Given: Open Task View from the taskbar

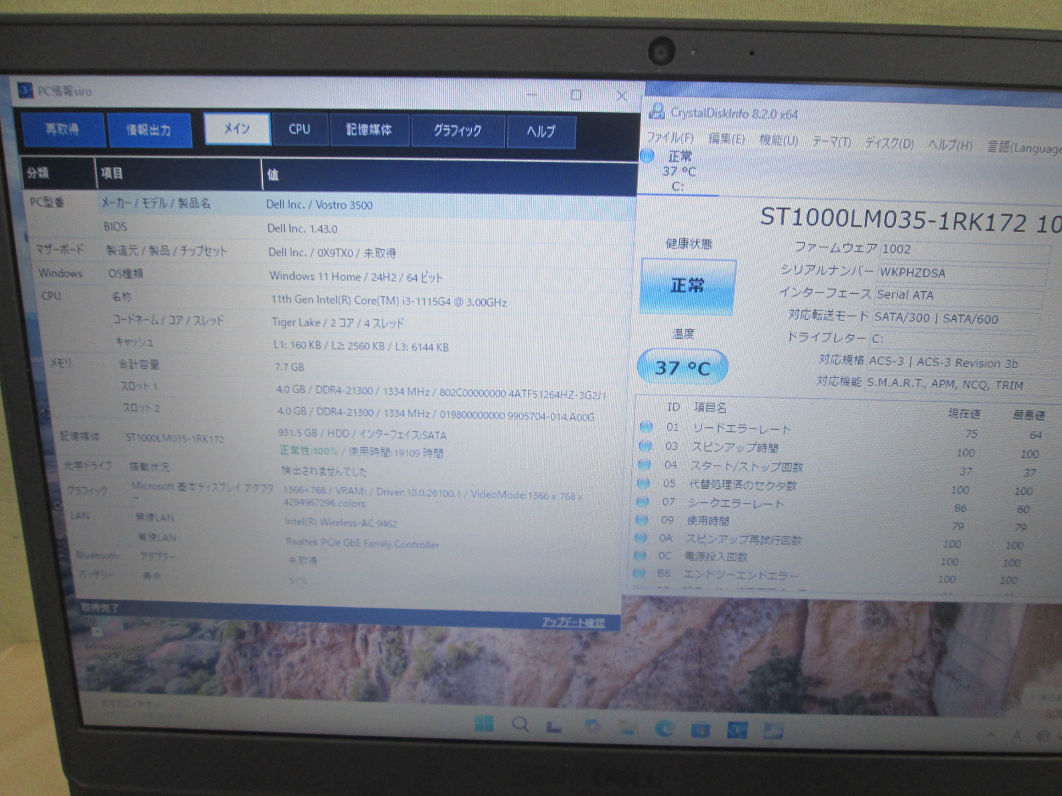Looking at the screenshot, I should click(x=554, y=726).
